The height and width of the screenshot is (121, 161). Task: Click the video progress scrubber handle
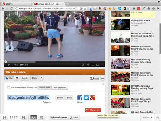click(5, 62)
